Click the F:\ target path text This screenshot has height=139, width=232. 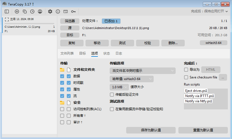click(84, 35)
